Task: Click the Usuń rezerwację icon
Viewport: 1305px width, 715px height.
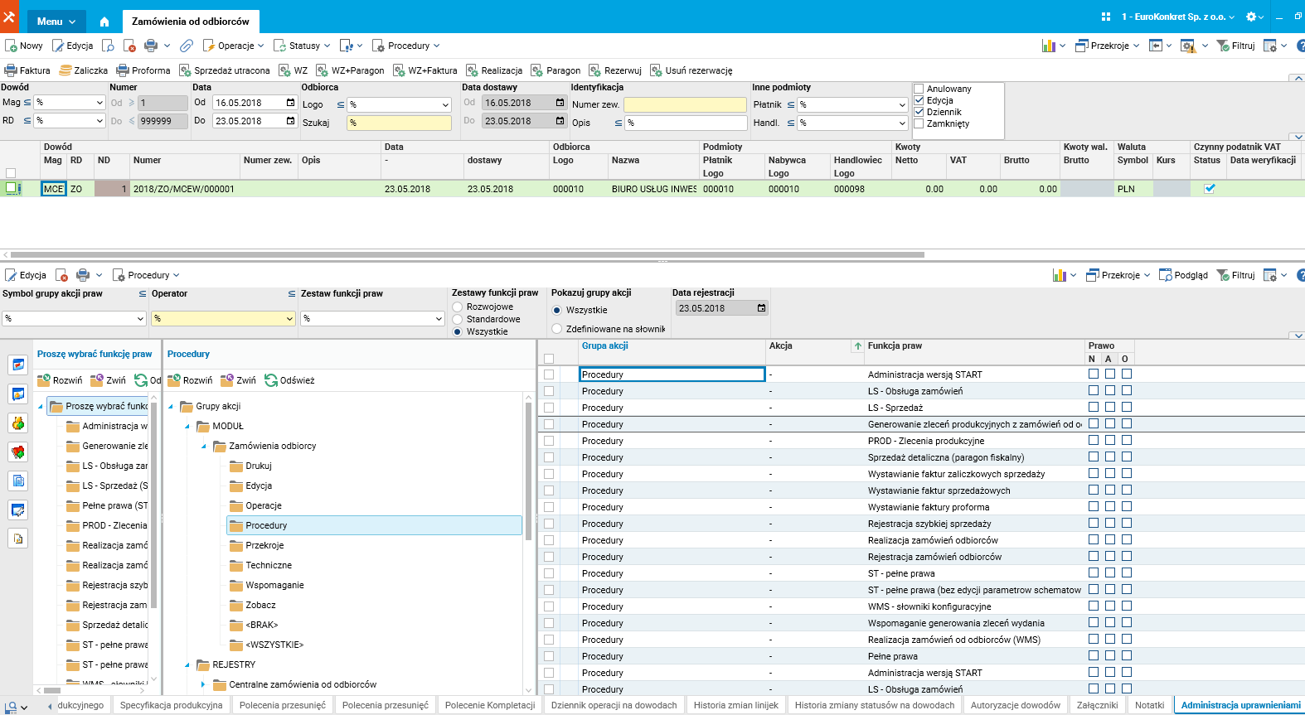Action: 656,70
